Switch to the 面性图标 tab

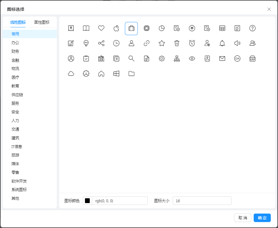coord(42,22)
